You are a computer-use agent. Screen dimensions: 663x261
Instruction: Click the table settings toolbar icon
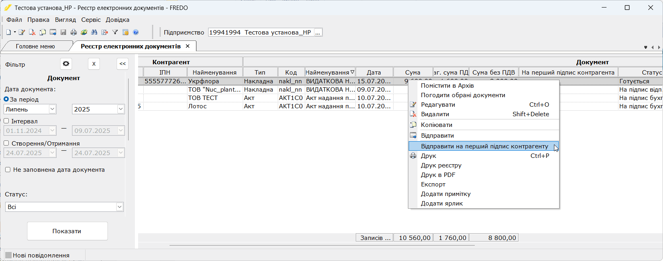(x=125, y=32)
